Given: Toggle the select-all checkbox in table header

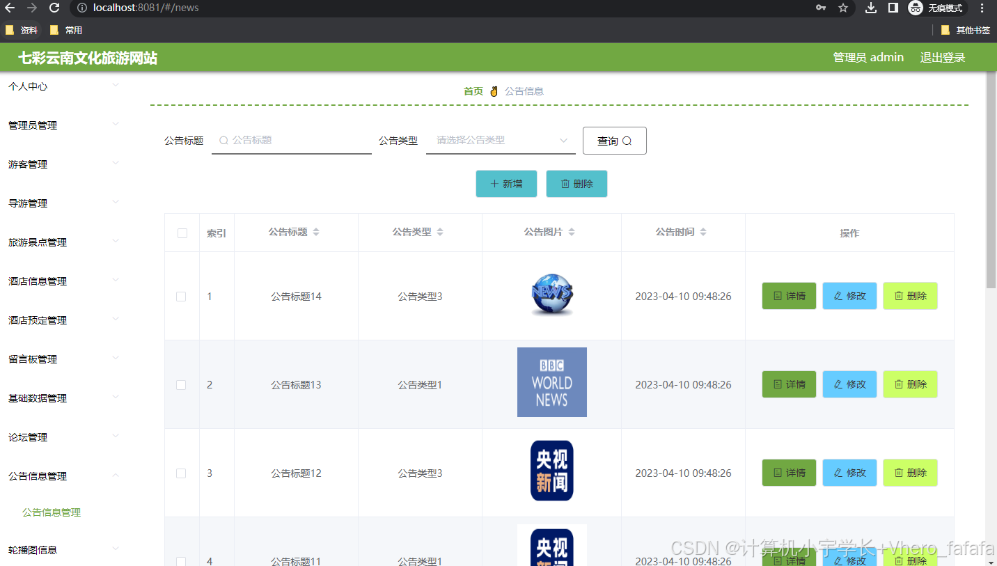Looking at the screenshot, I should tap(181, 233).
